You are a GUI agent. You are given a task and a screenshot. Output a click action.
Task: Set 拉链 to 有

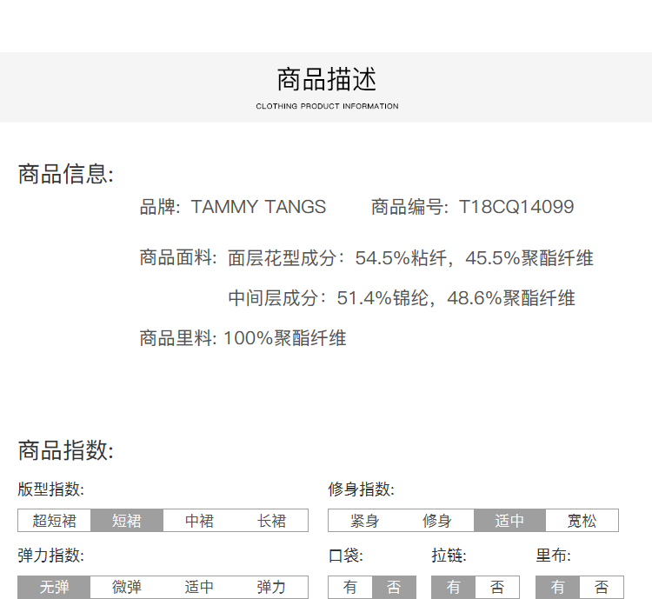pyautogui.click(x=454, y=587)
